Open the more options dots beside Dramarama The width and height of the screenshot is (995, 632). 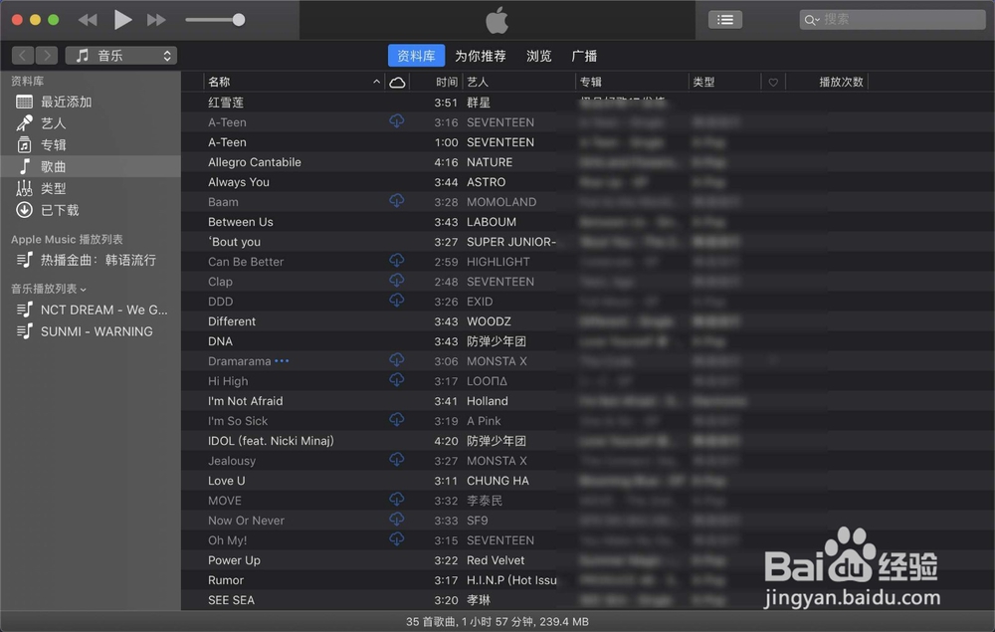click(x=282, y=361)
